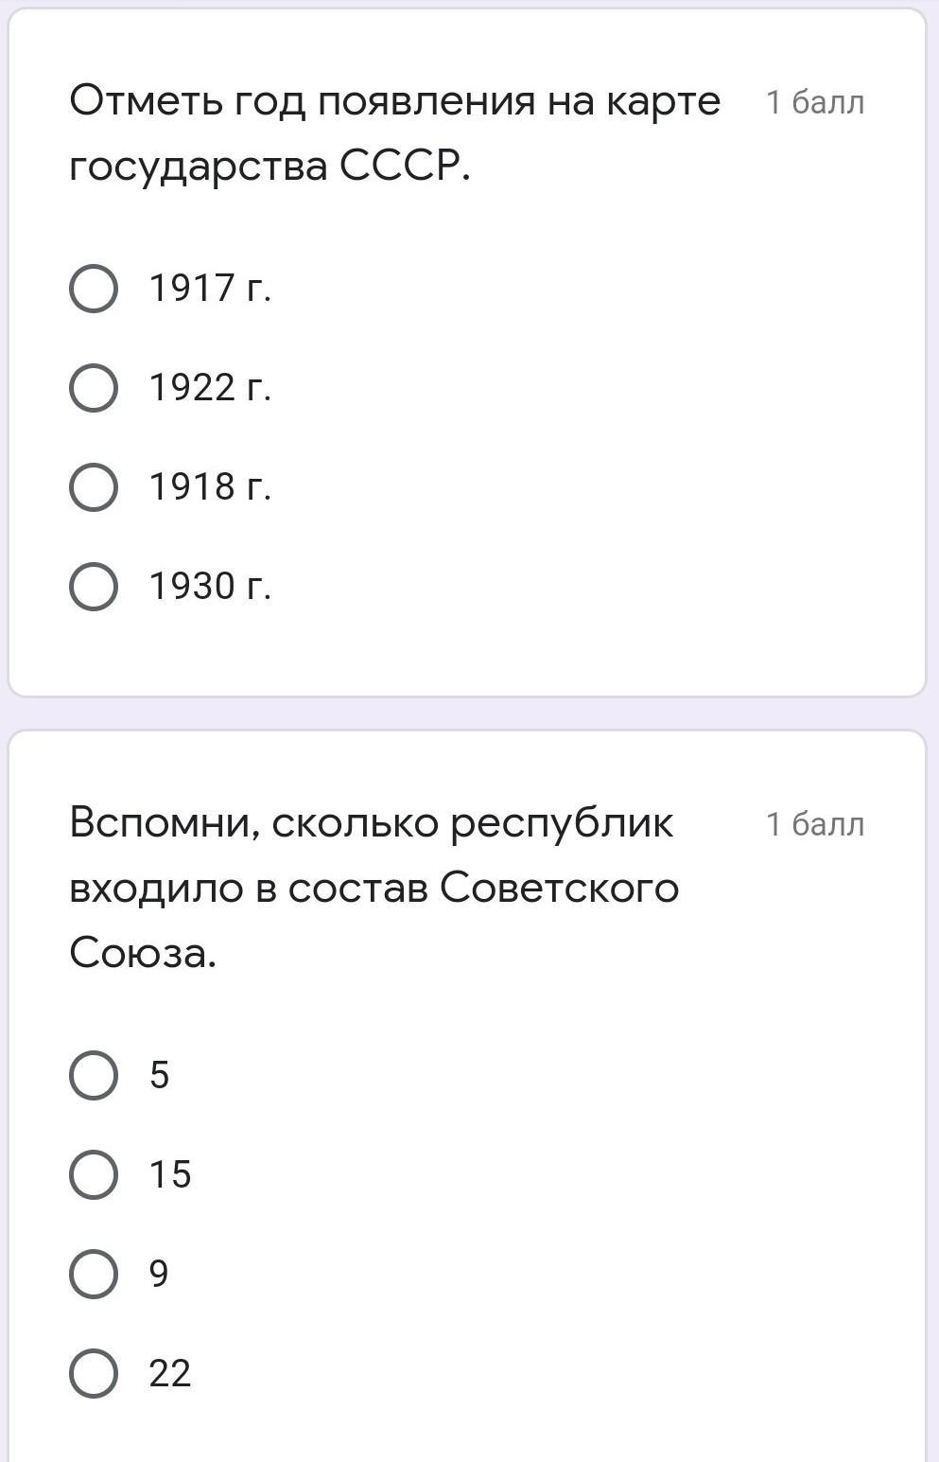
Task: Click the question about Soviet republics count
Action: (374, 888)
